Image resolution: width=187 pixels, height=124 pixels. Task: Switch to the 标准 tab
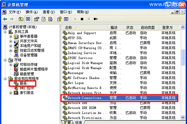point(79,122)
